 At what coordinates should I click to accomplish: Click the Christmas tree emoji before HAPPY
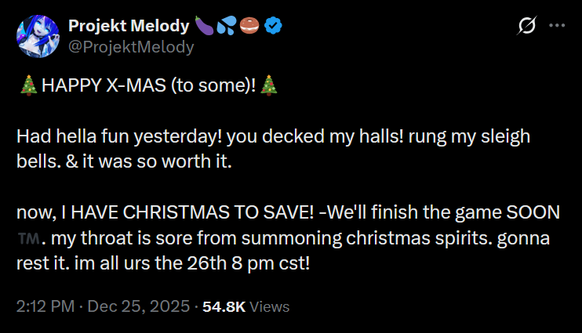point(28,85)
